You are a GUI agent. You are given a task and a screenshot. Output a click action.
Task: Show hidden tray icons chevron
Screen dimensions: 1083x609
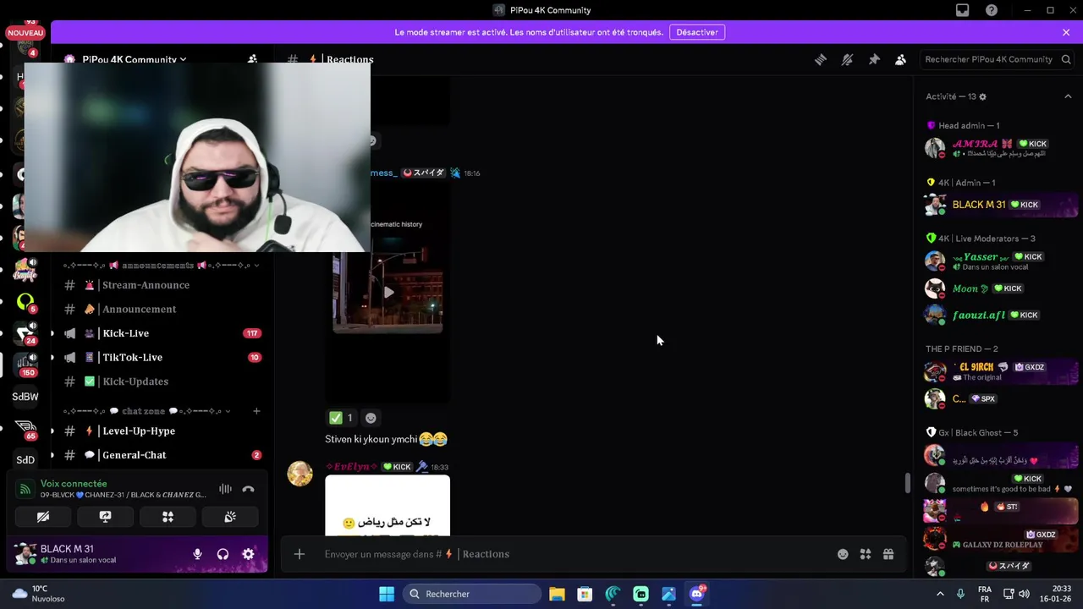point(940,594)
